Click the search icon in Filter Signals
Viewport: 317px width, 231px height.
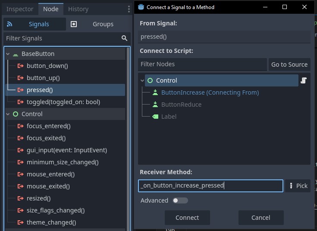click(125, 38)
